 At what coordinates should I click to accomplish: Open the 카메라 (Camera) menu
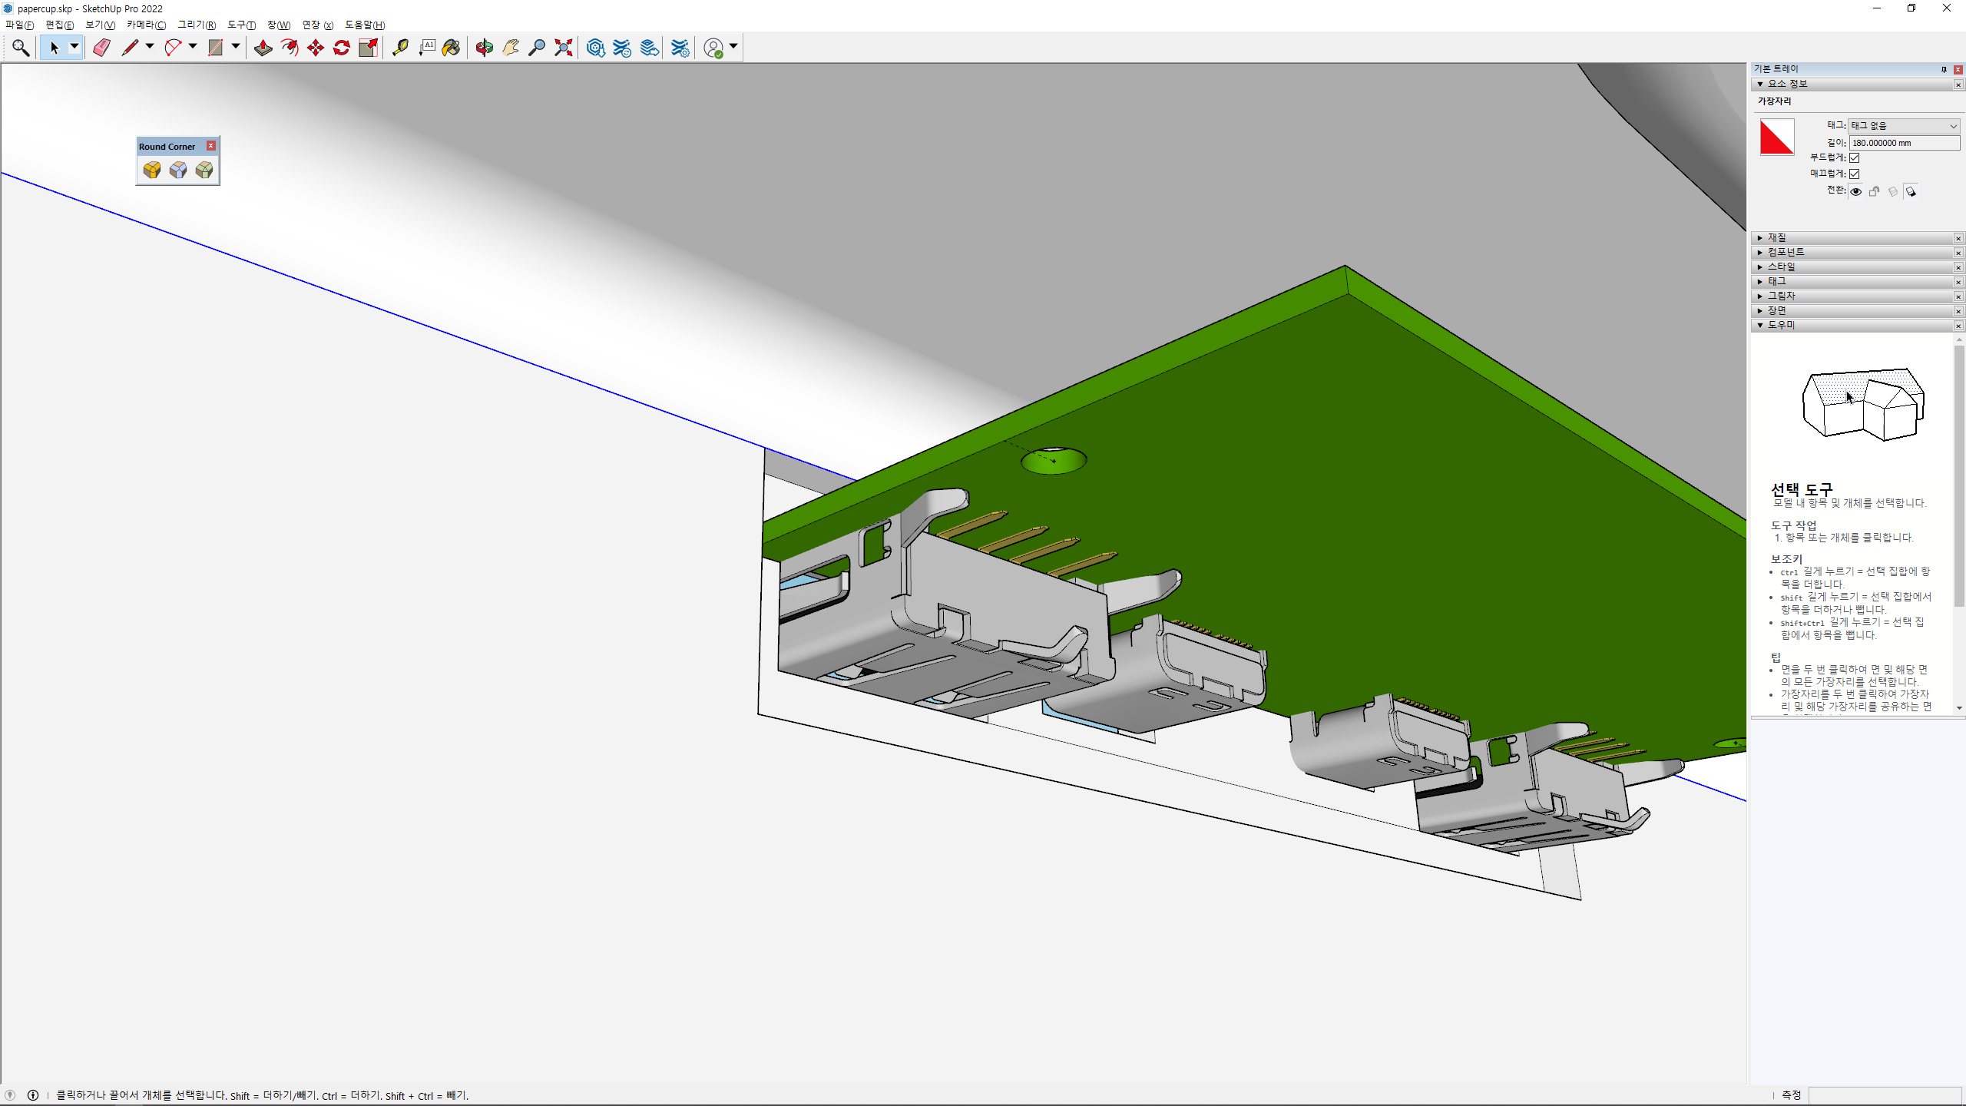point(146,25)
